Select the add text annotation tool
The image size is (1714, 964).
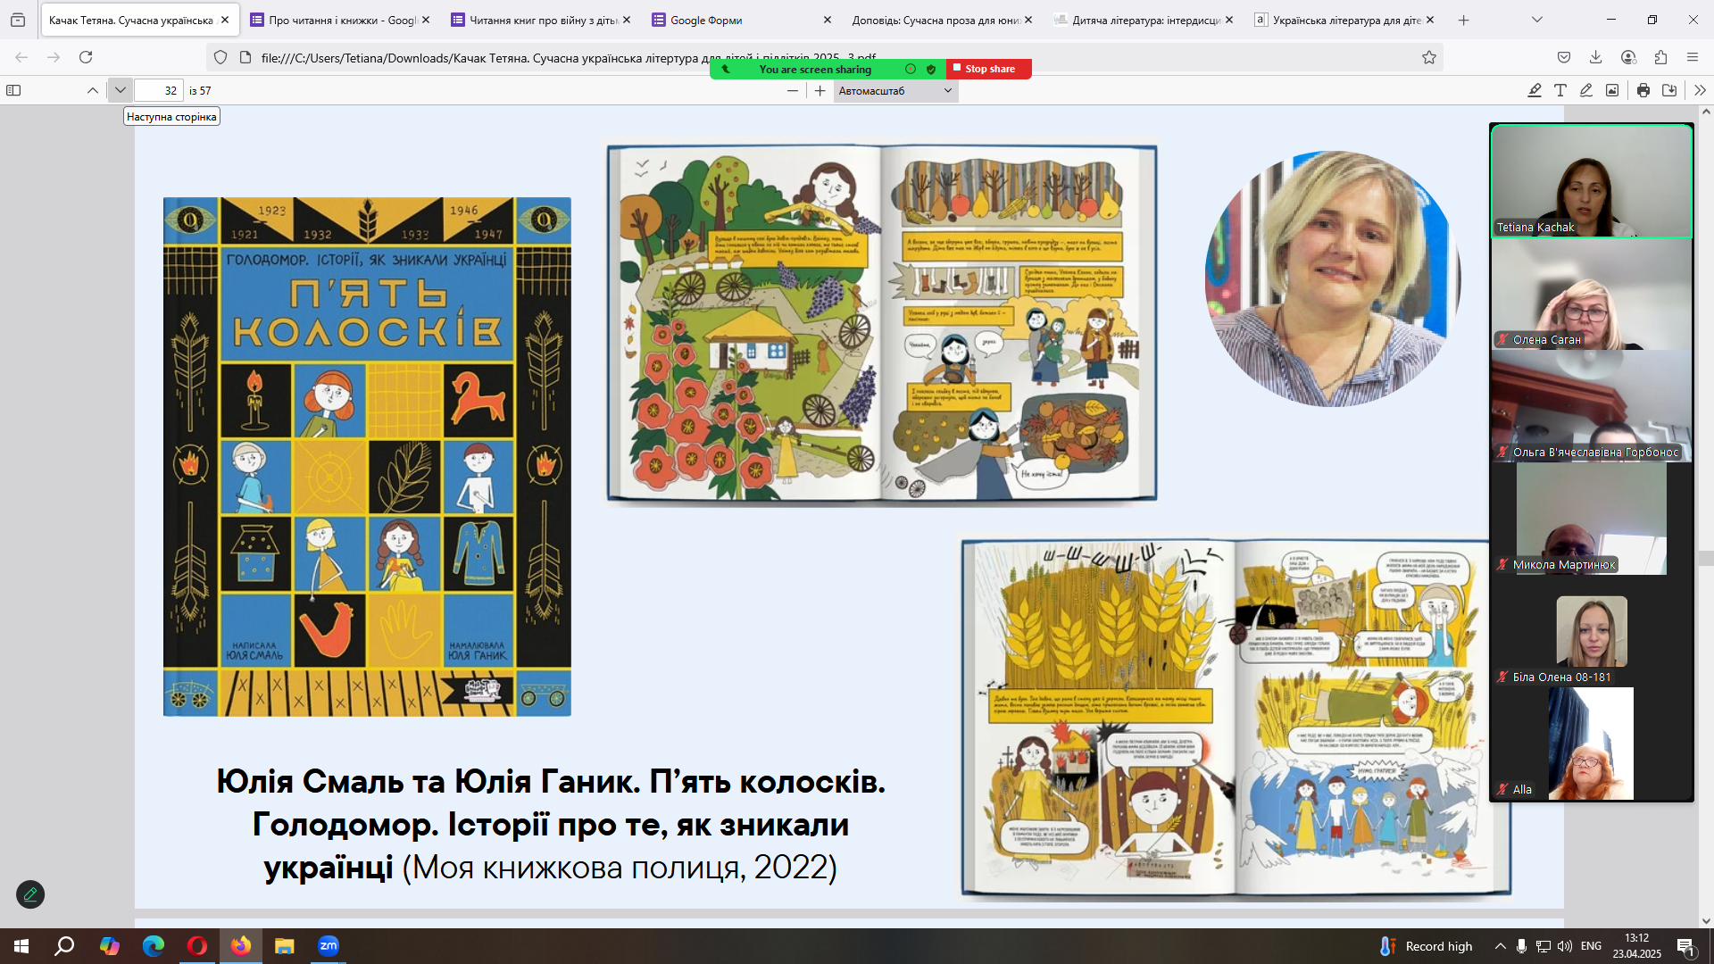1560,90
